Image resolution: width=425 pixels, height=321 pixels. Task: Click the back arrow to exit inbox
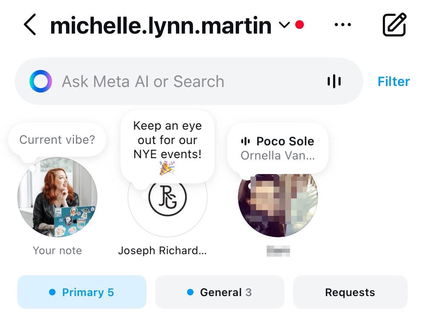click(x=30, y=25)
